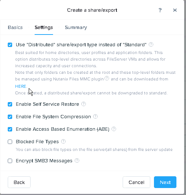
Task: Switch to the Basics tab
Action: (15, 28)
